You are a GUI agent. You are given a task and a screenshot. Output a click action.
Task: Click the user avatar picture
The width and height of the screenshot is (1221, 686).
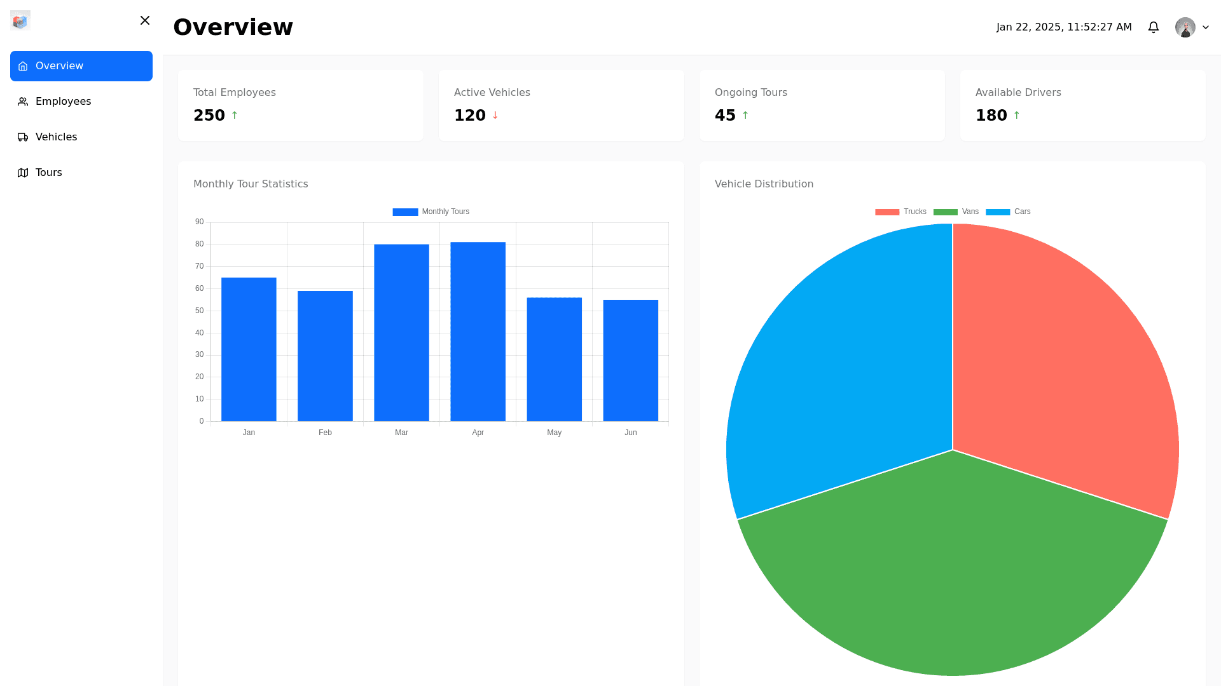pos(1185,27)
